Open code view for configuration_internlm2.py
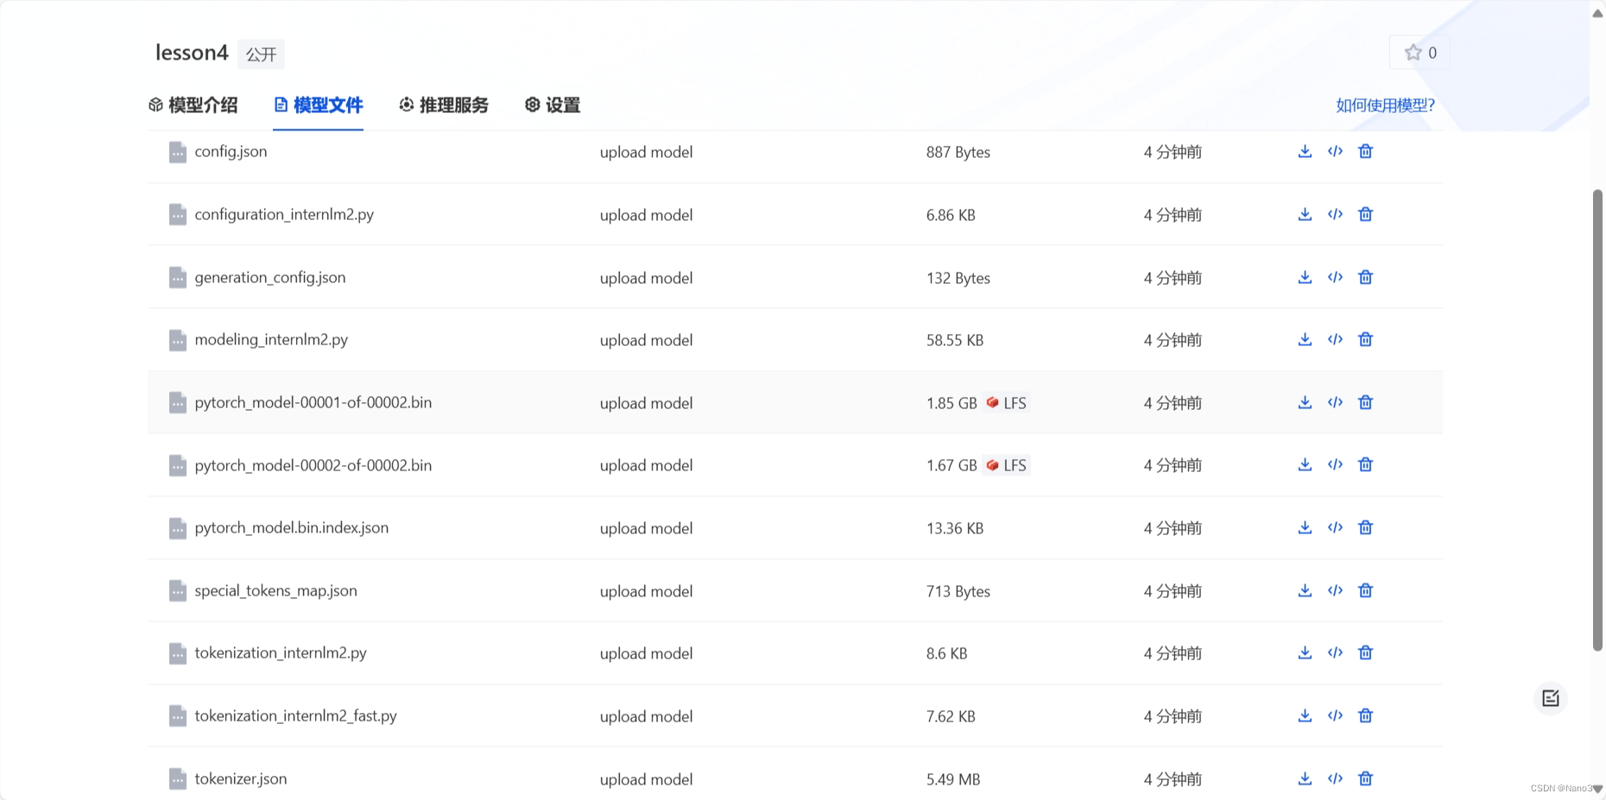 click(1335, 214)
